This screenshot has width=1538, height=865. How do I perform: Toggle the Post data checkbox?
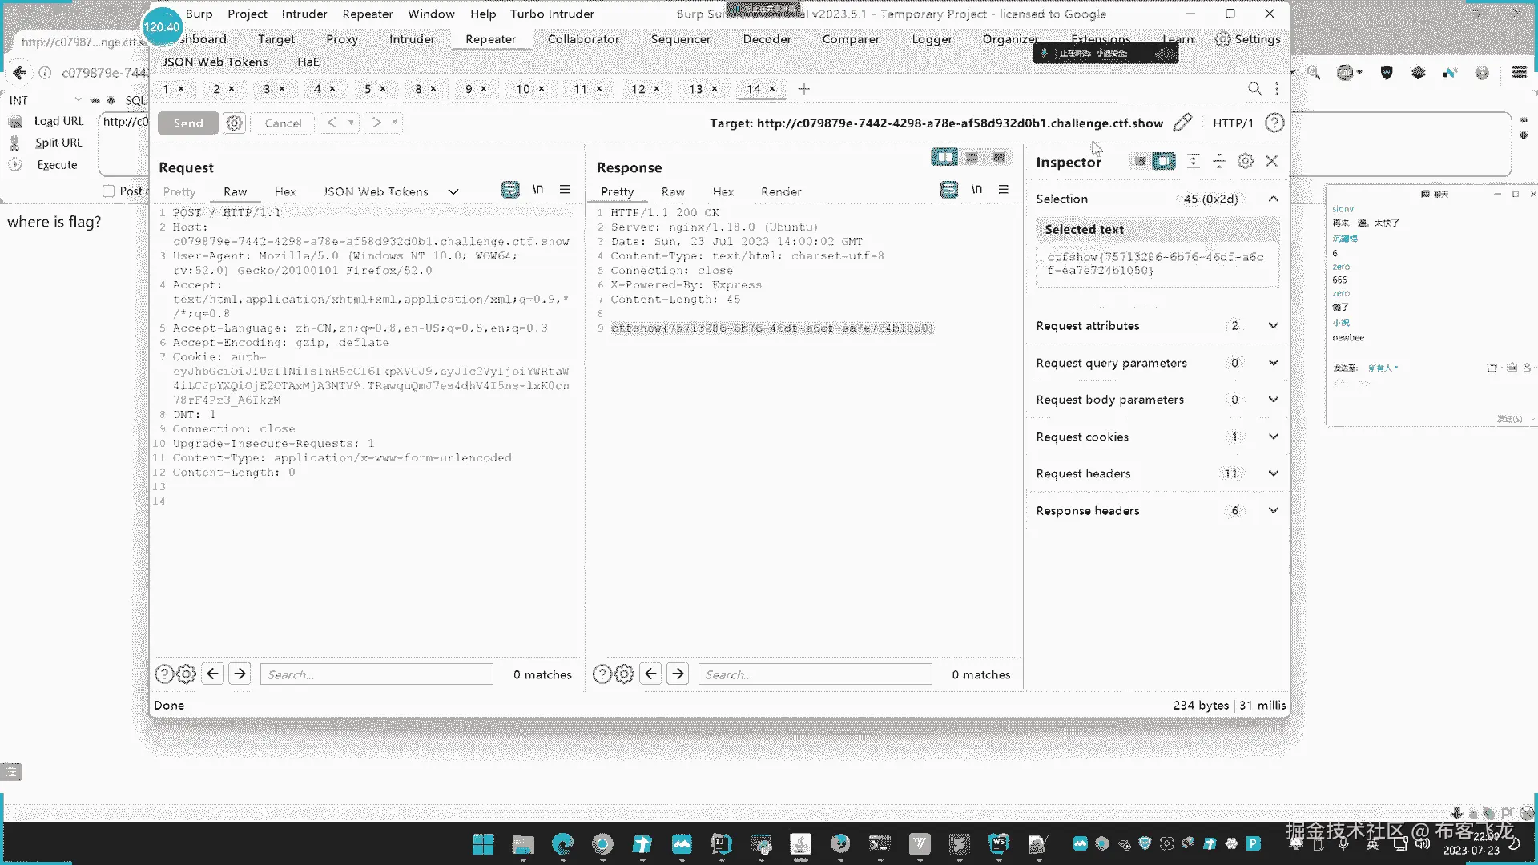(109, 191)
